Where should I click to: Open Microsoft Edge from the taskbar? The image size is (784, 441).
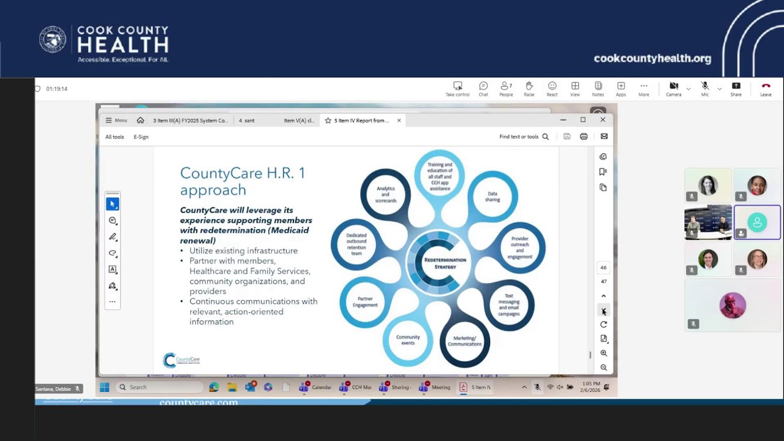(214, 387)
